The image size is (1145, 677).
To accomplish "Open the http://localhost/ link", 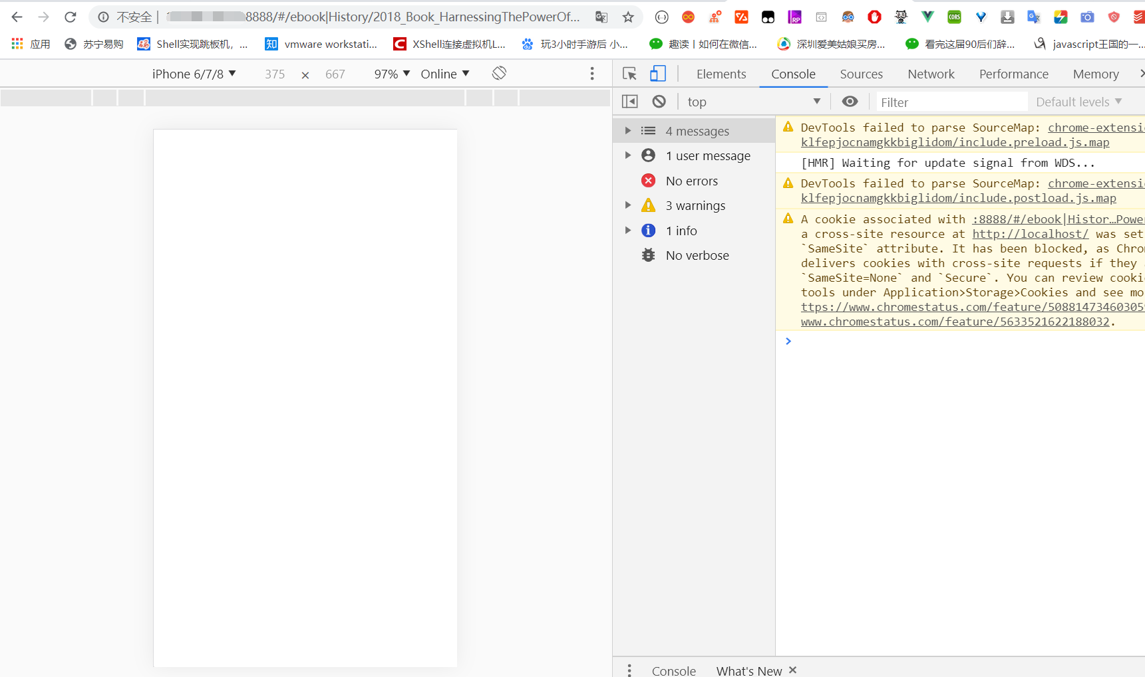I will 1030,234.
